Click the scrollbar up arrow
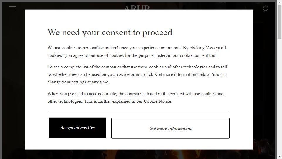Screen dimensions: 282x159 click(279, 3)
